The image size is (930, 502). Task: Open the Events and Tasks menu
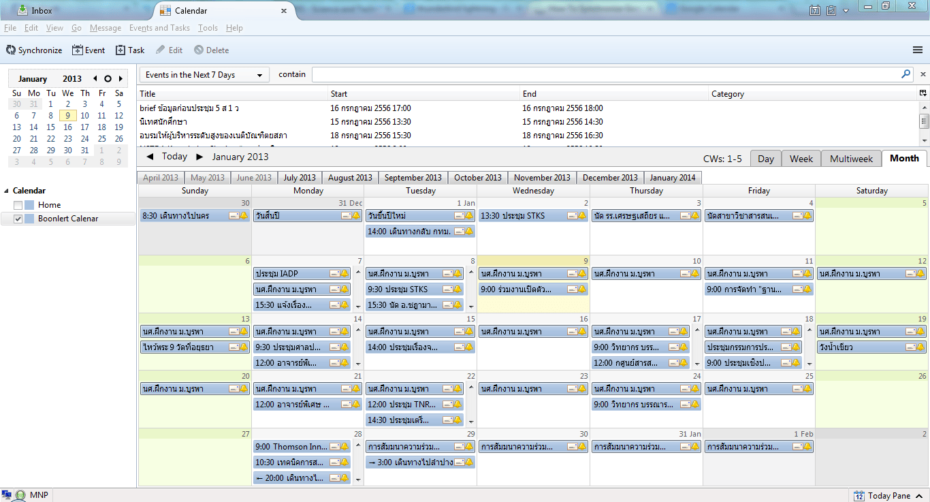[x=159, y=28]
